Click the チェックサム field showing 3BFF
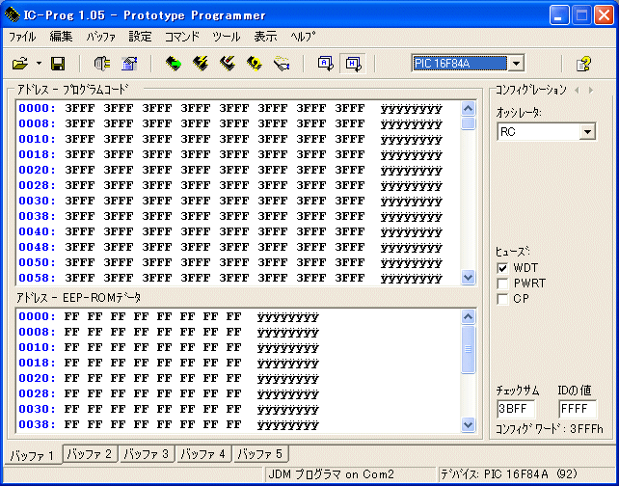 pyautogui.click(x=516, y=409)
